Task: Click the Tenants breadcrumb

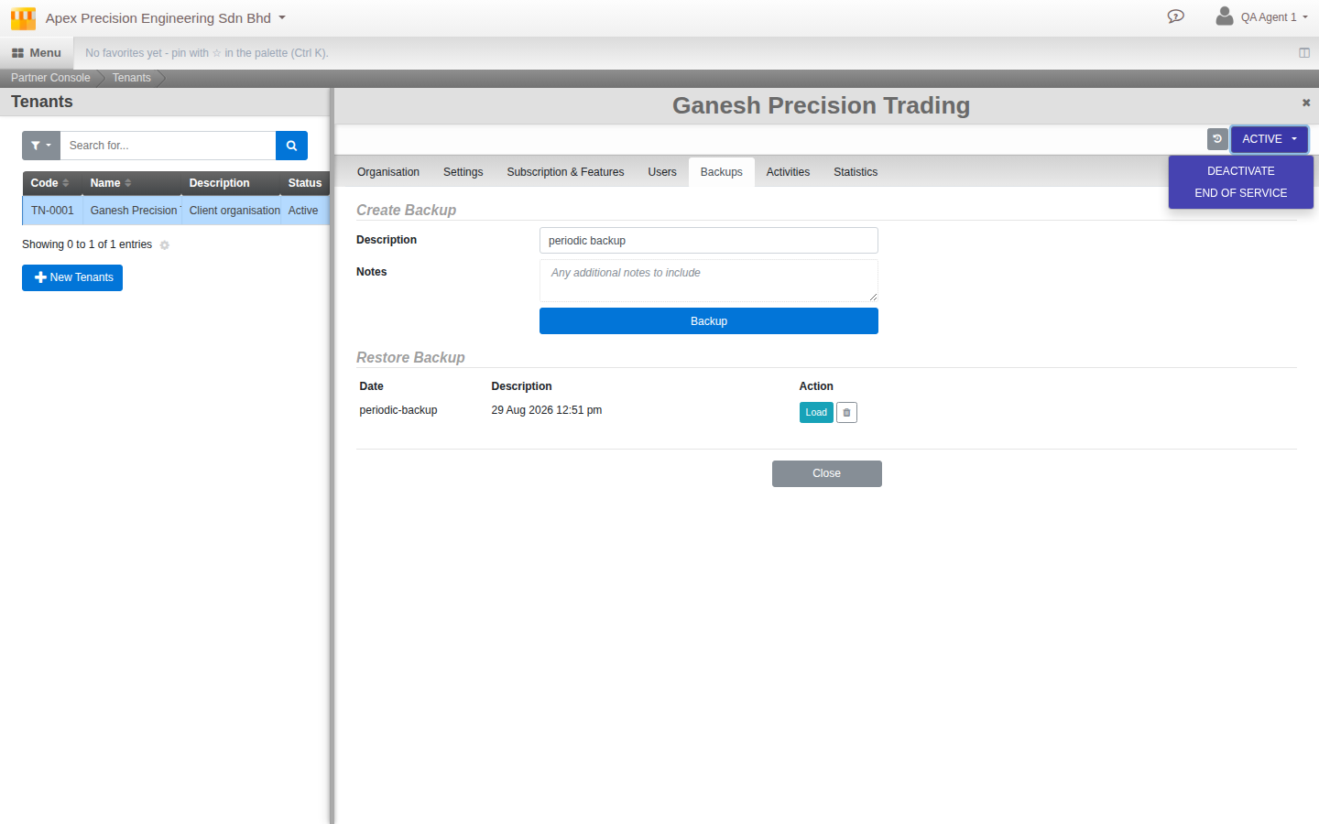Action: [x=132, y=78]
